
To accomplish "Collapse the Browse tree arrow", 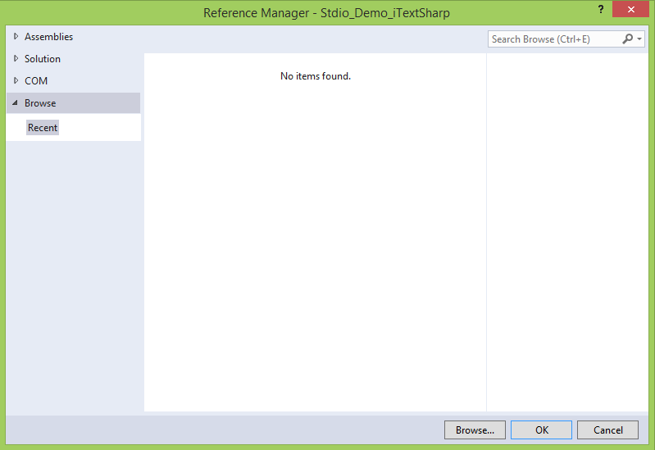I will point(16,102).
